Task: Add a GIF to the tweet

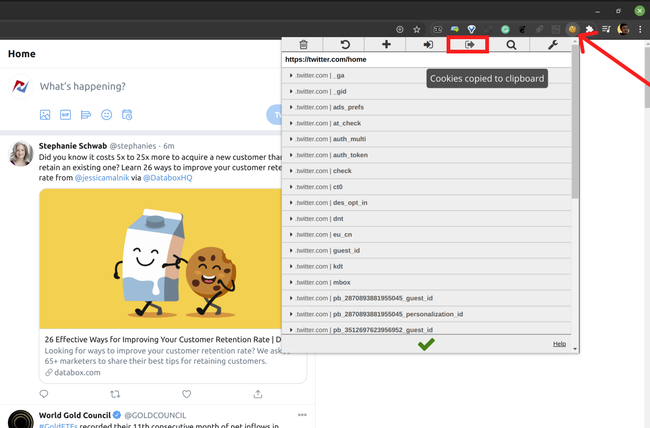Action: [x=65, y=114]
